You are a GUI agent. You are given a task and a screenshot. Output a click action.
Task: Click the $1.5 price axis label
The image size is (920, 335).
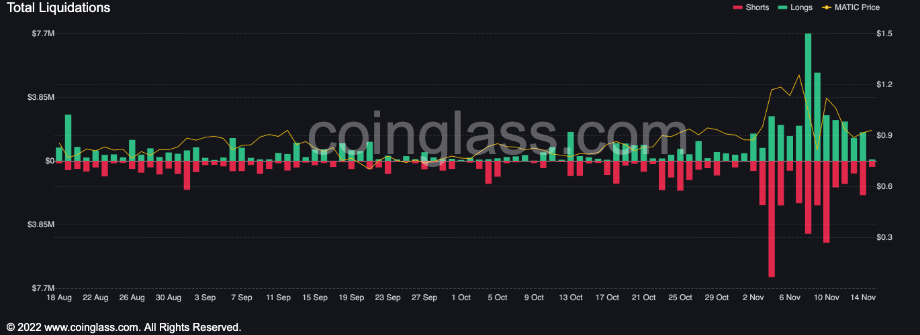[x=884, y=33]
